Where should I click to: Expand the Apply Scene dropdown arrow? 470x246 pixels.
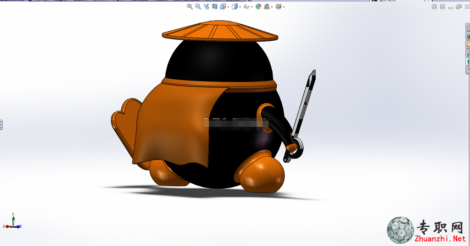(x=272, y=7)
